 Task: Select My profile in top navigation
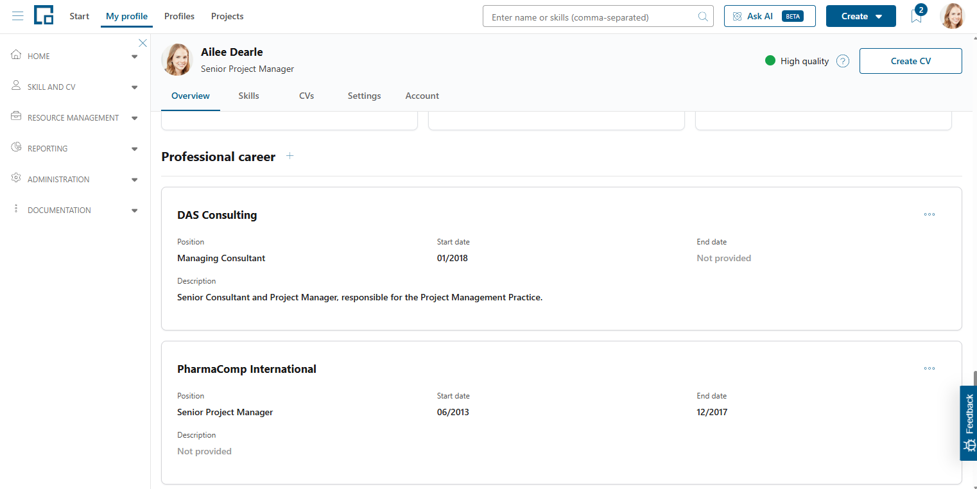[126, 16]
